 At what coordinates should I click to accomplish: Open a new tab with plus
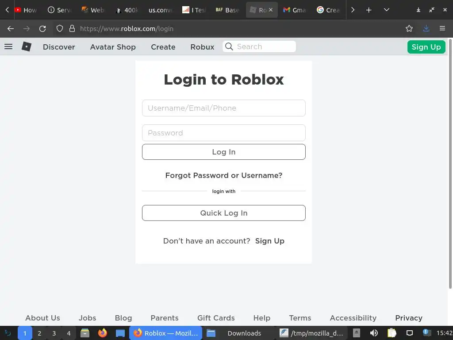[x=369, y=10]
